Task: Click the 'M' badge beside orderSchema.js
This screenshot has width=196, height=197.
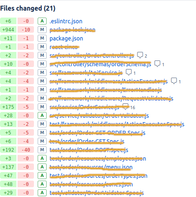Action: pos(42,64)
